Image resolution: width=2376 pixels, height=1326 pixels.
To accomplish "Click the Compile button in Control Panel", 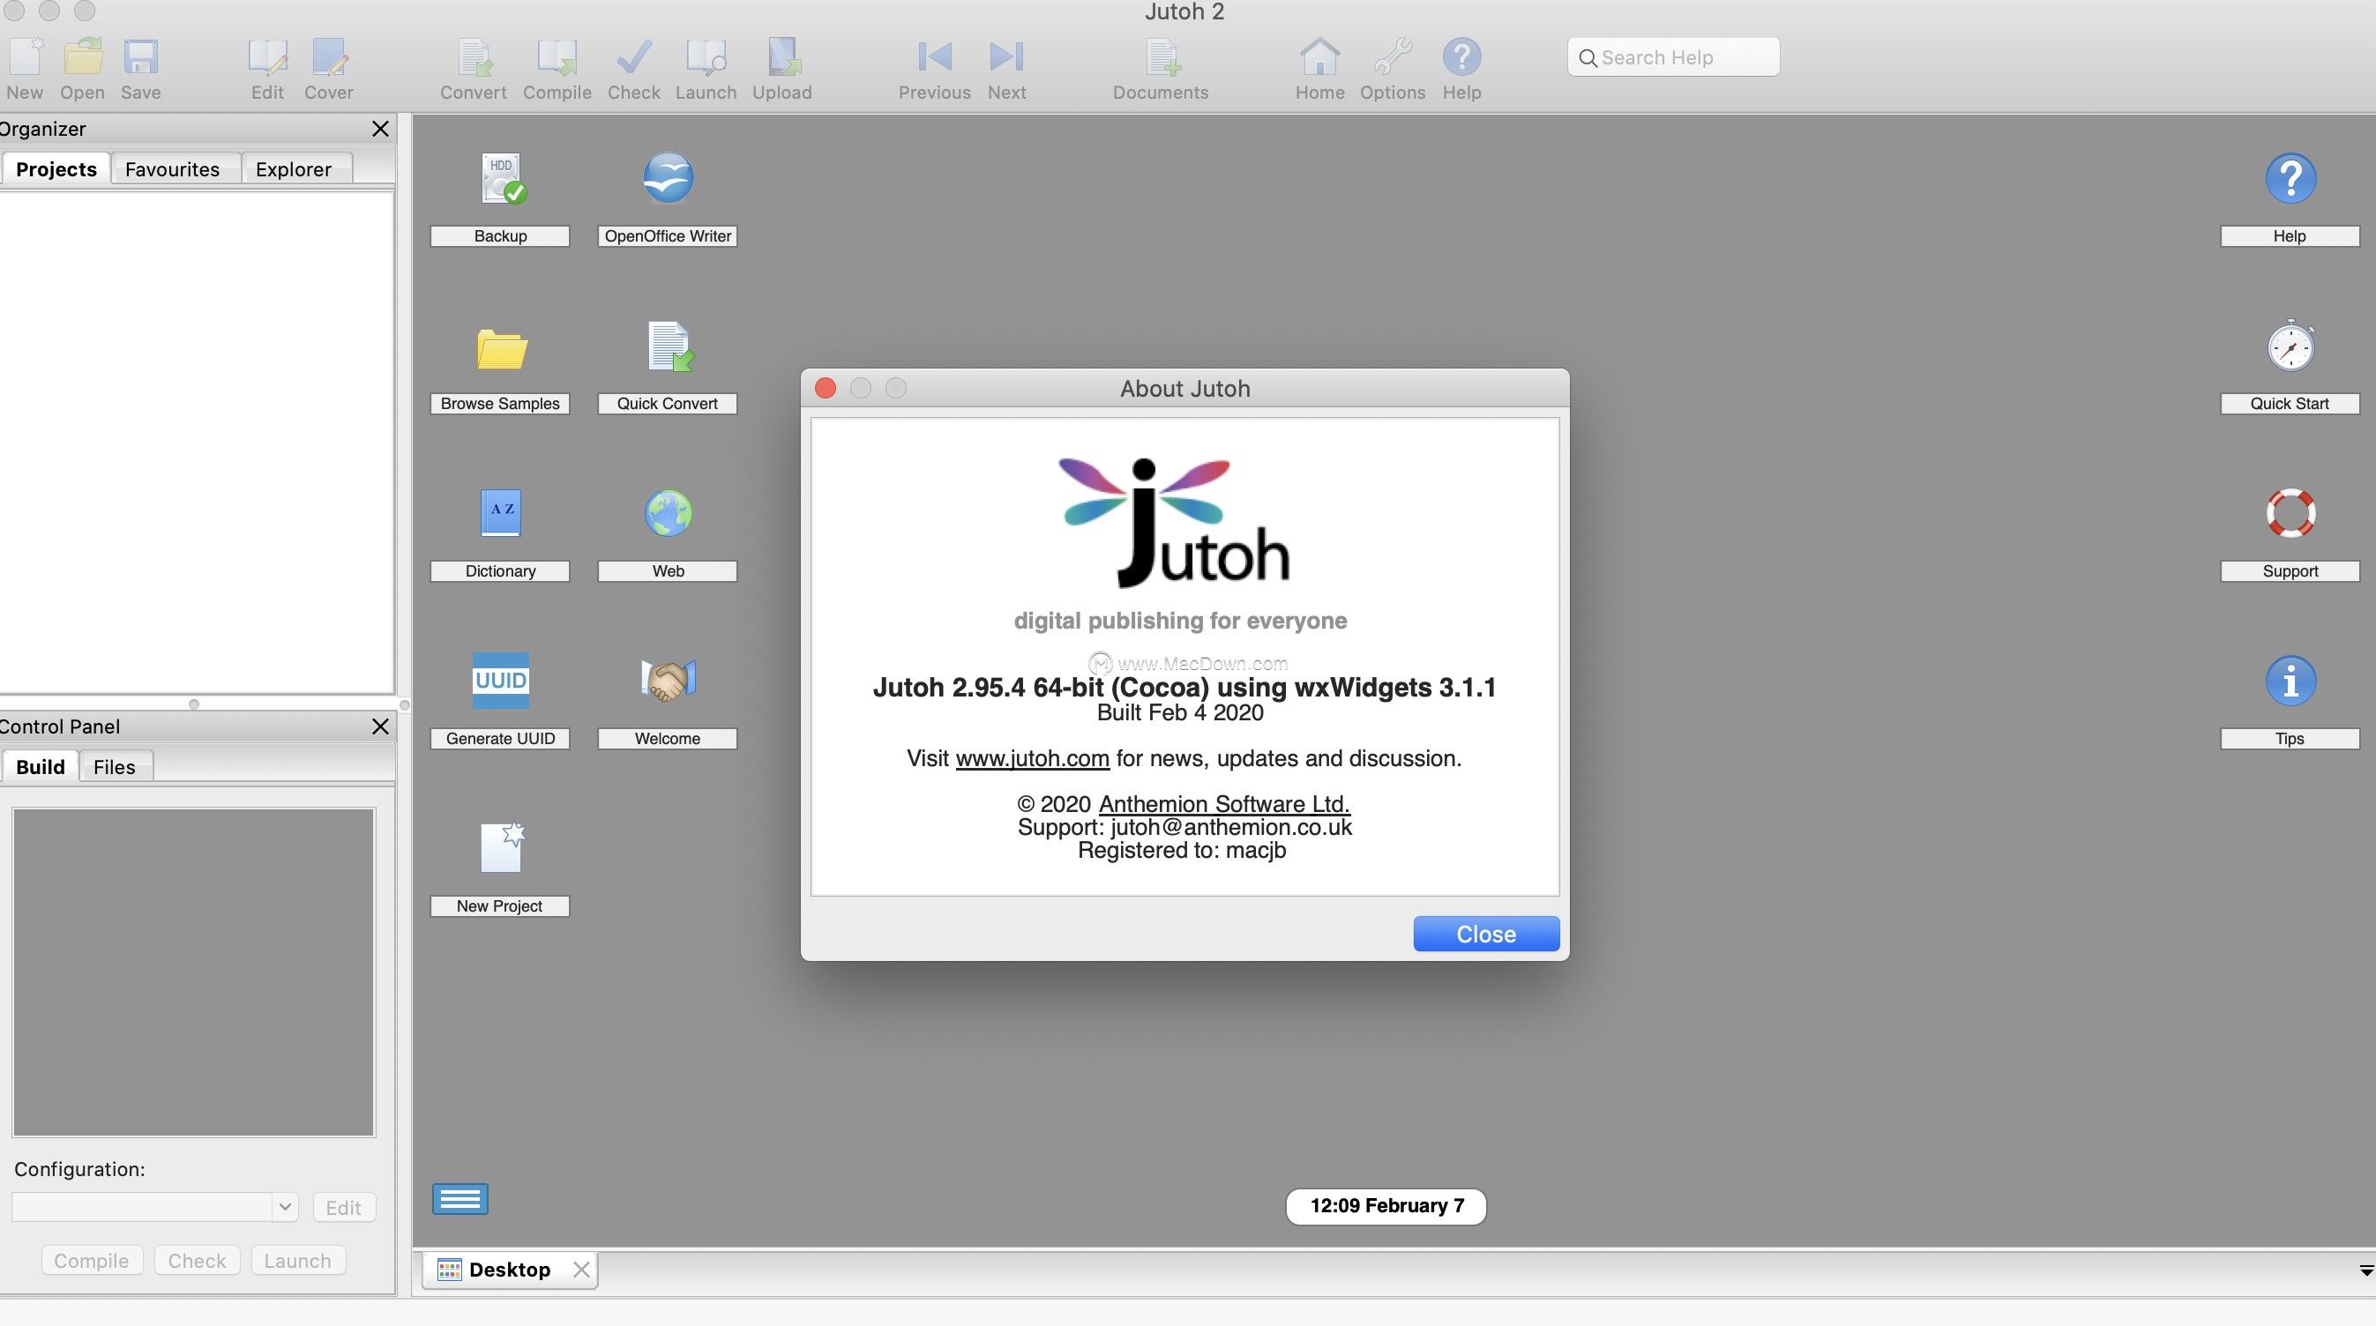I will click(x=92, y=1261).
